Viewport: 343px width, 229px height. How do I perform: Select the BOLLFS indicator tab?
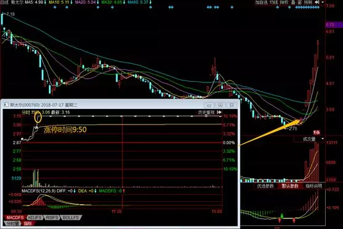71,218
